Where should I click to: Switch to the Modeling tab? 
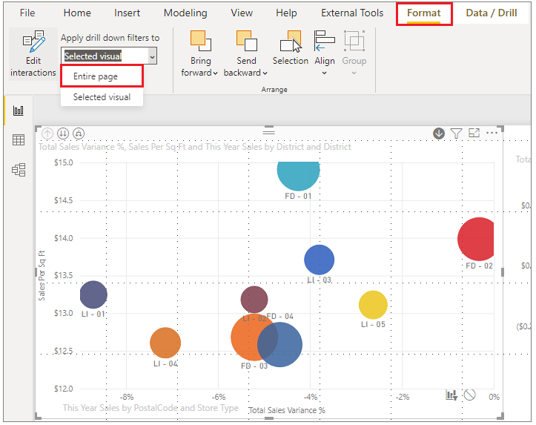tap(185, 13)
